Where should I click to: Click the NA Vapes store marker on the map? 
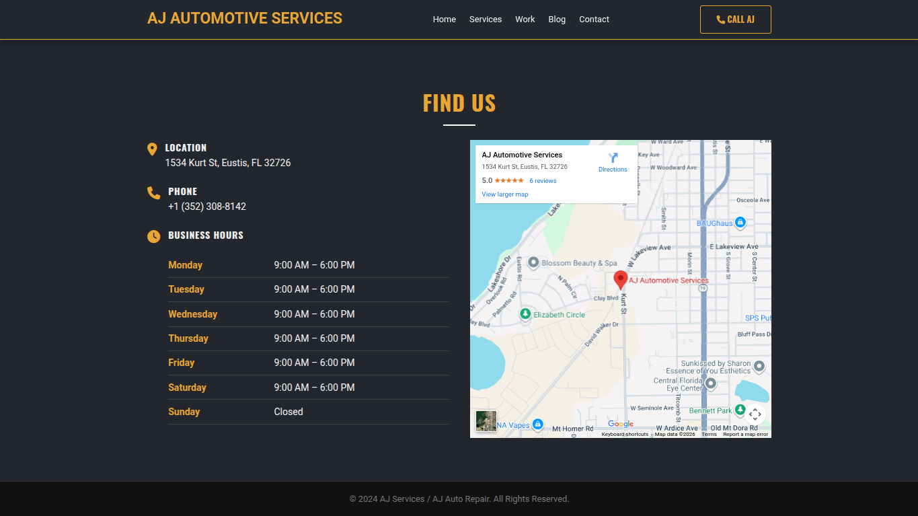[x=538, y=424]
